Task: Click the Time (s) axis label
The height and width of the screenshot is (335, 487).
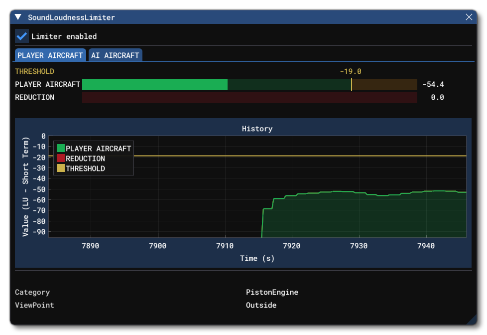Action: (257, 258)
